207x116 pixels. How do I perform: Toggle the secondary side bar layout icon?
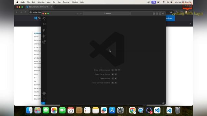pyautogui.click(x=160, y=14)
